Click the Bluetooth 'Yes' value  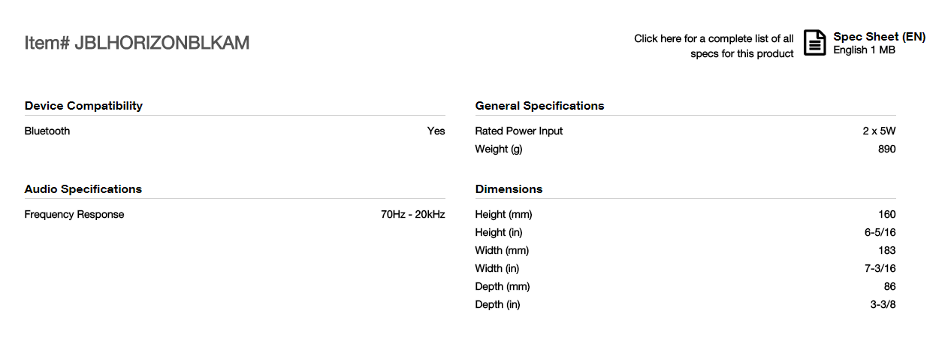coord(436,131)
